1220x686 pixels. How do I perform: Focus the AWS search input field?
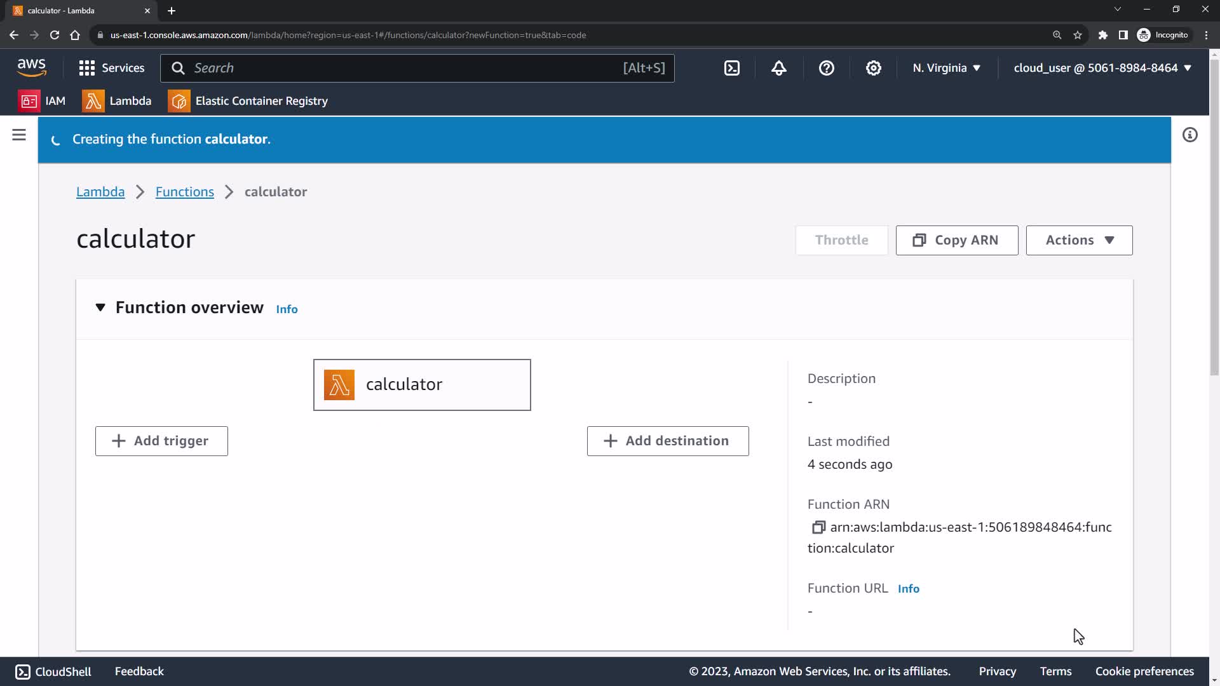[x=407, y=68]
